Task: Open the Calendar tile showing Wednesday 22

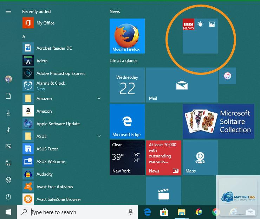Action: point(127,85)
